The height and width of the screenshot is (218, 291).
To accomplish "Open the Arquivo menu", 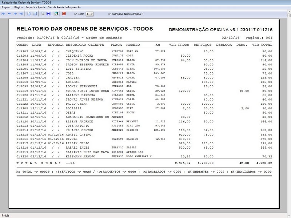I will point(7,7).
